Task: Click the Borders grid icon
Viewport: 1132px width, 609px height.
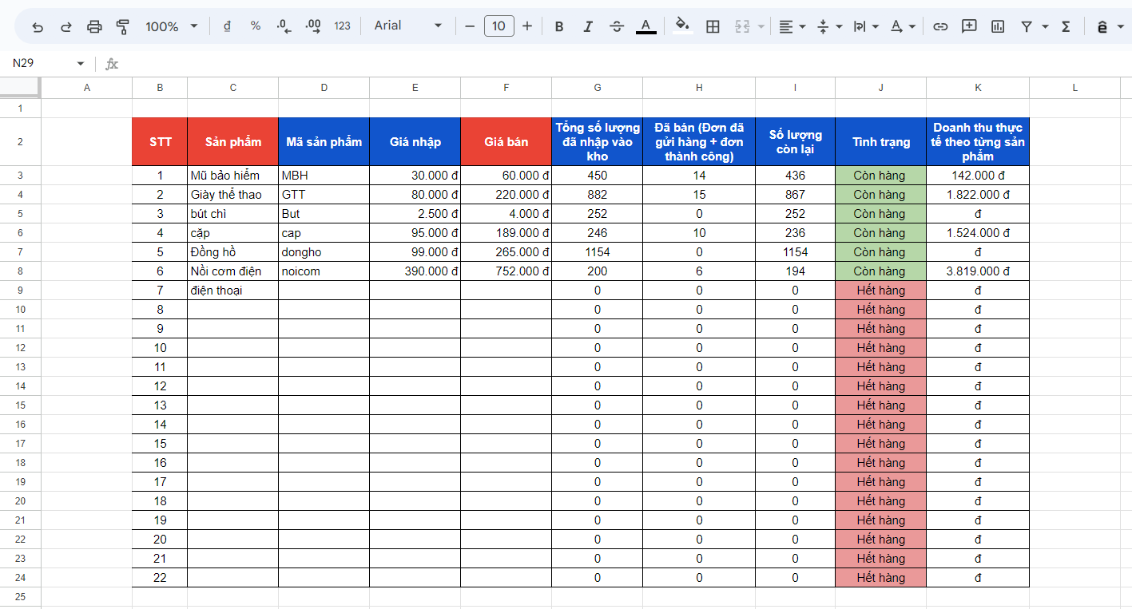Action: pyautogui.click(x=713, y=26)
